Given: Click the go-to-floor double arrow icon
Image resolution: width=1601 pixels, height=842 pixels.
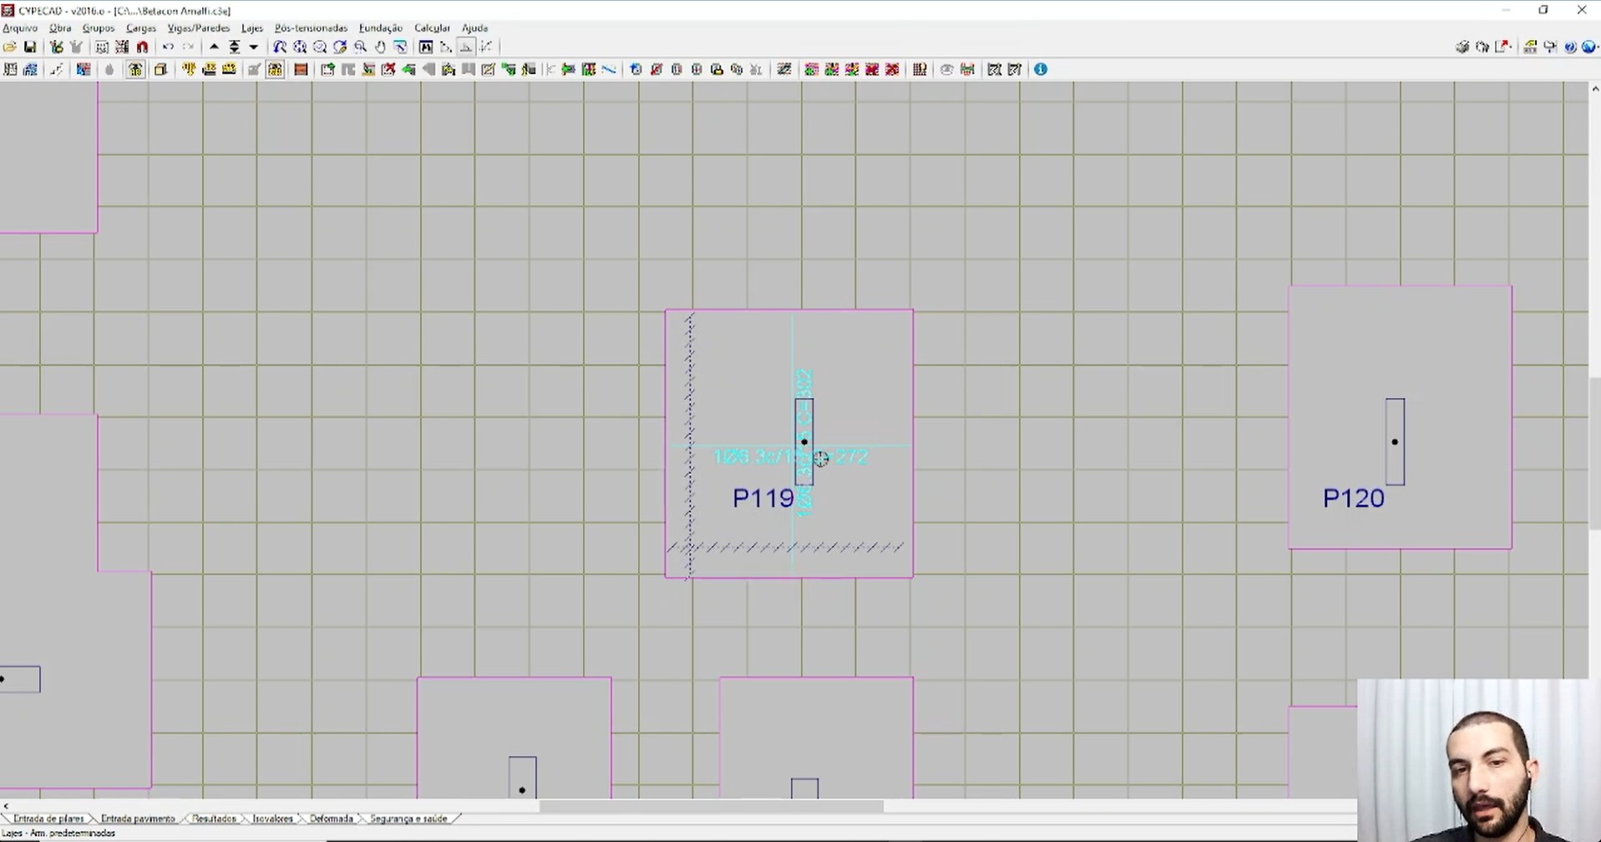Looking at the screenshot, I should coord(235,48).
